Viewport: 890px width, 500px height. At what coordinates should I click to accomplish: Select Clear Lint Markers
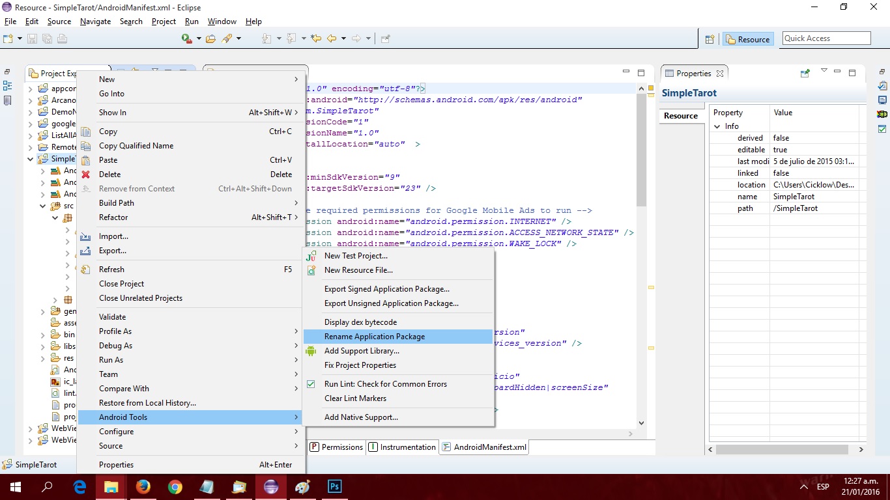point(398,398)
